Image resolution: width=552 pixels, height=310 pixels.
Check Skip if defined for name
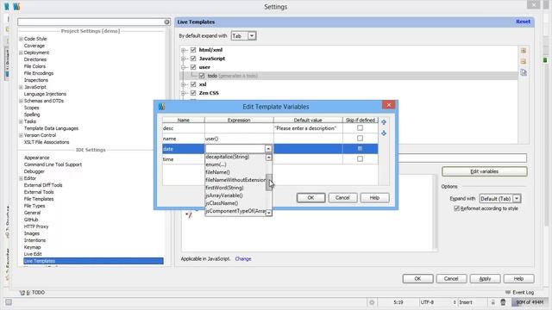tap(360, 138)
